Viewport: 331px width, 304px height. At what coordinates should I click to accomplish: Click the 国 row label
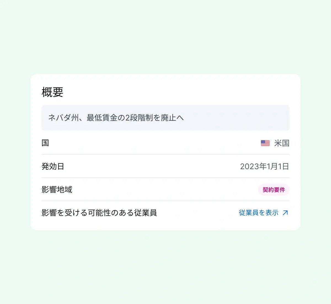tap(45, 143)
